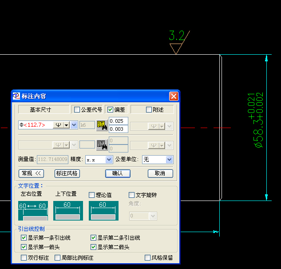Screen dimensions: 281x269
Task: Toggle 显示第二箭头 checkbox
Action: [93, 247]
